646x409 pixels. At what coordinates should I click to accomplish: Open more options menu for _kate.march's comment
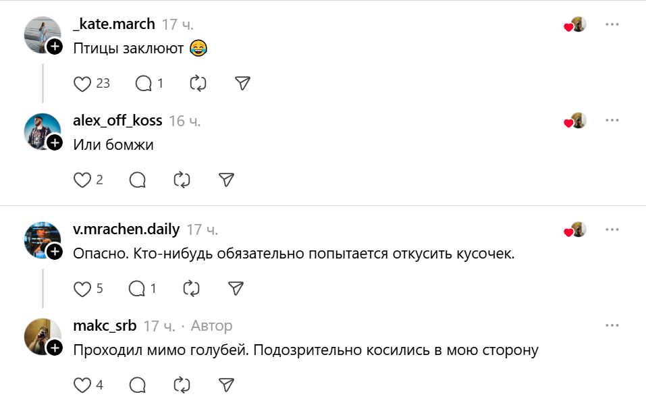(613, 24)
